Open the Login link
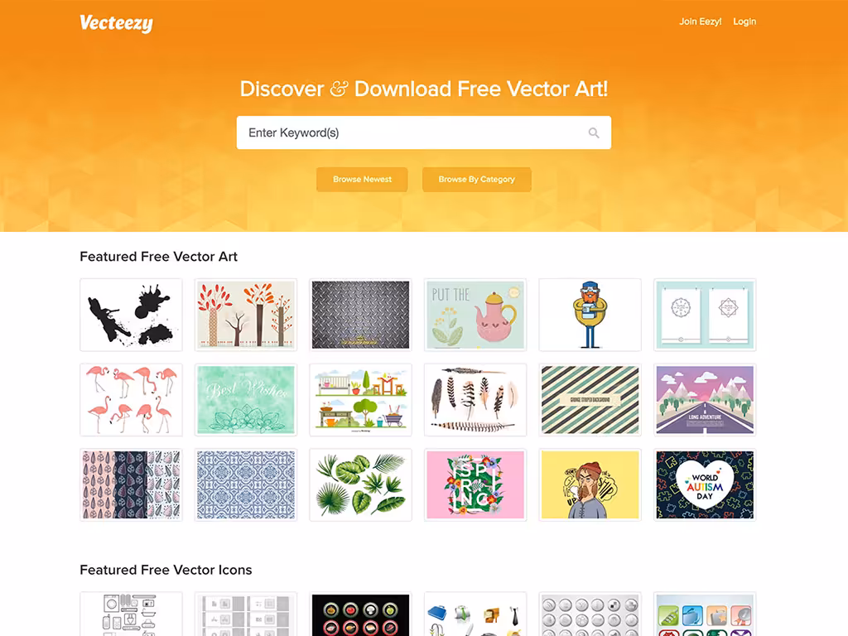 (x=744, y=22)
